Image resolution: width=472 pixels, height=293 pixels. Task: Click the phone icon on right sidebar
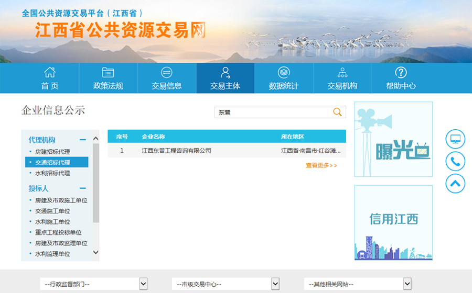455,162
